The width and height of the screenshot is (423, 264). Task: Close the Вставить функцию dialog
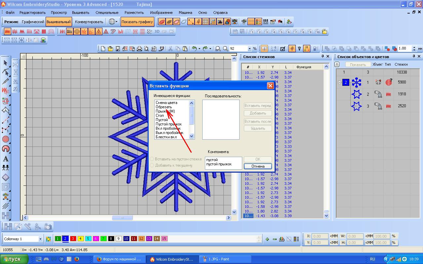(x=270, y=86)
